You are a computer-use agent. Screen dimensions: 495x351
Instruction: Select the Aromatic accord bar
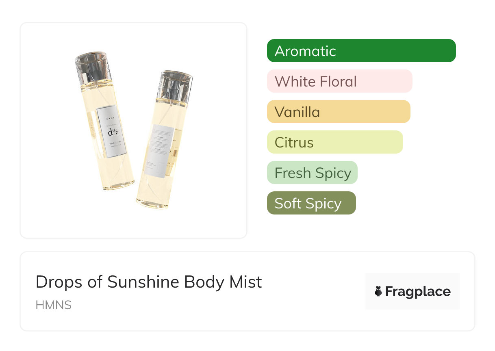click(361, 51)
